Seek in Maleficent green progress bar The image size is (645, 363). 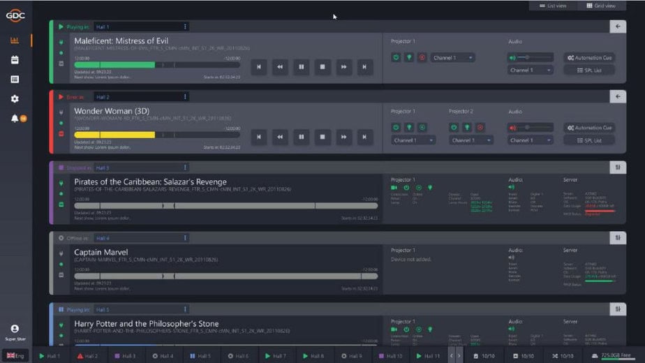point(157,65)
